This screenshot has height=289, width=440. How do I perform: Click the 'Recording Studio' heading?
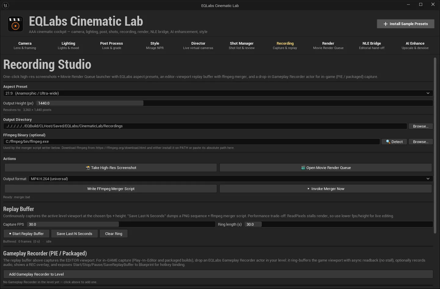(x=47, y=64)
